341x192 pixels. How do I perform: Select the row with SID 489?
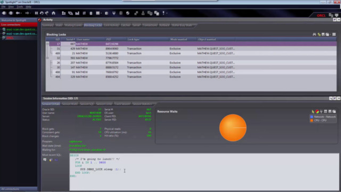pos(191,53)
